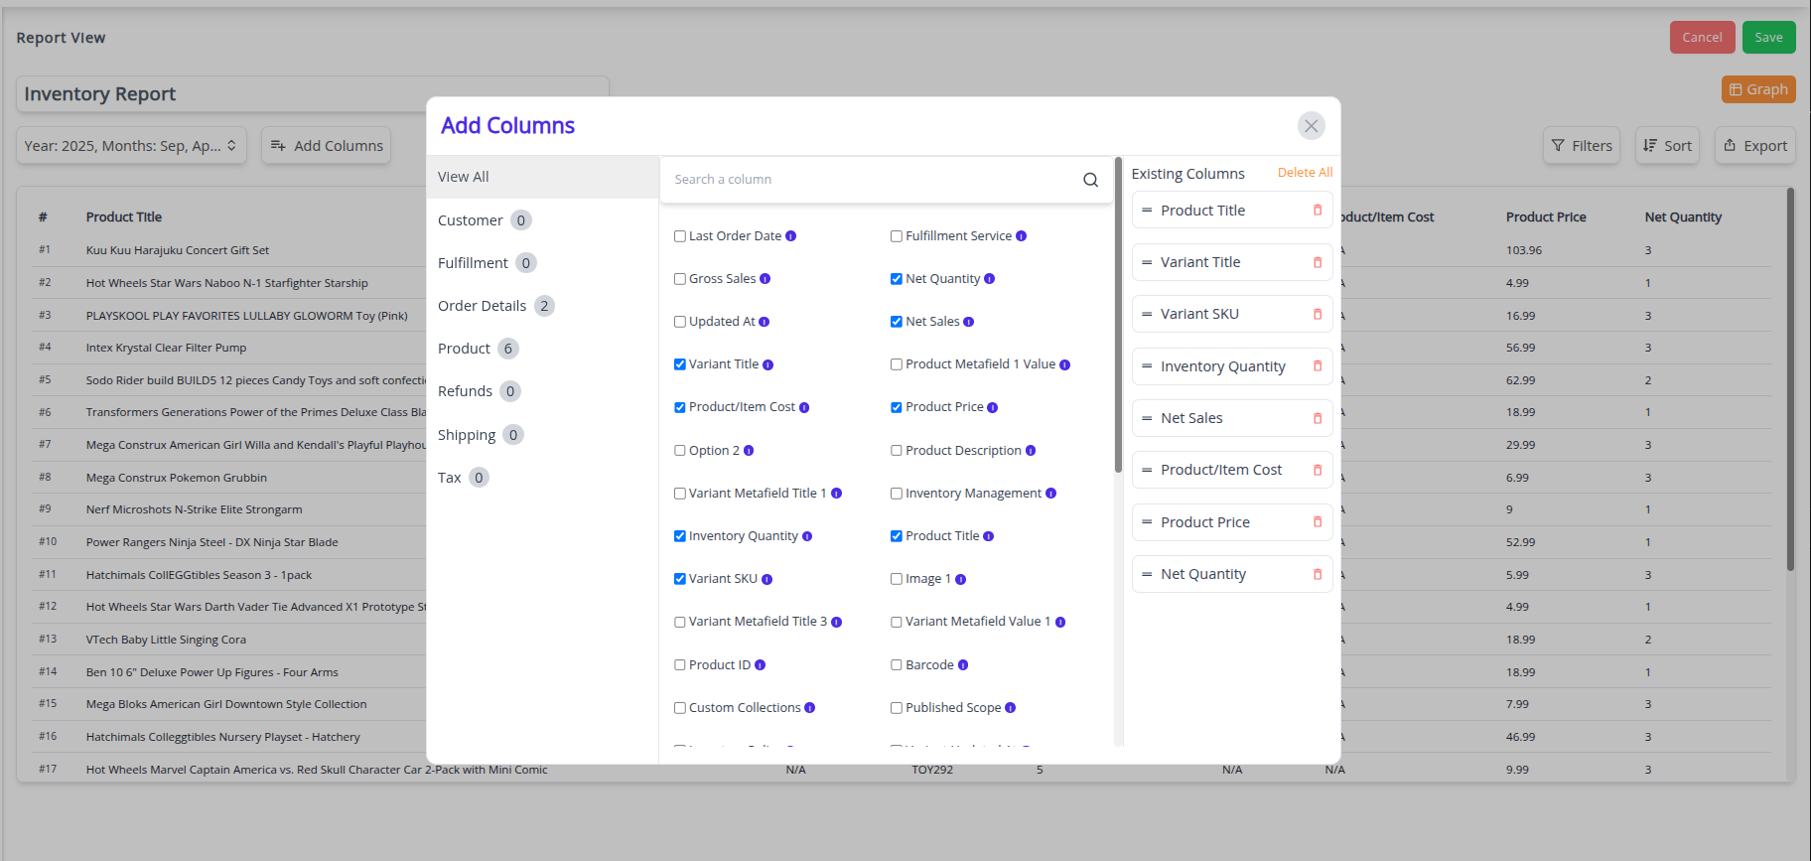Click drag handle icon beside Inventory Quantity column
Viewport: 1811px width, 861px height.
click(1147, 366)
